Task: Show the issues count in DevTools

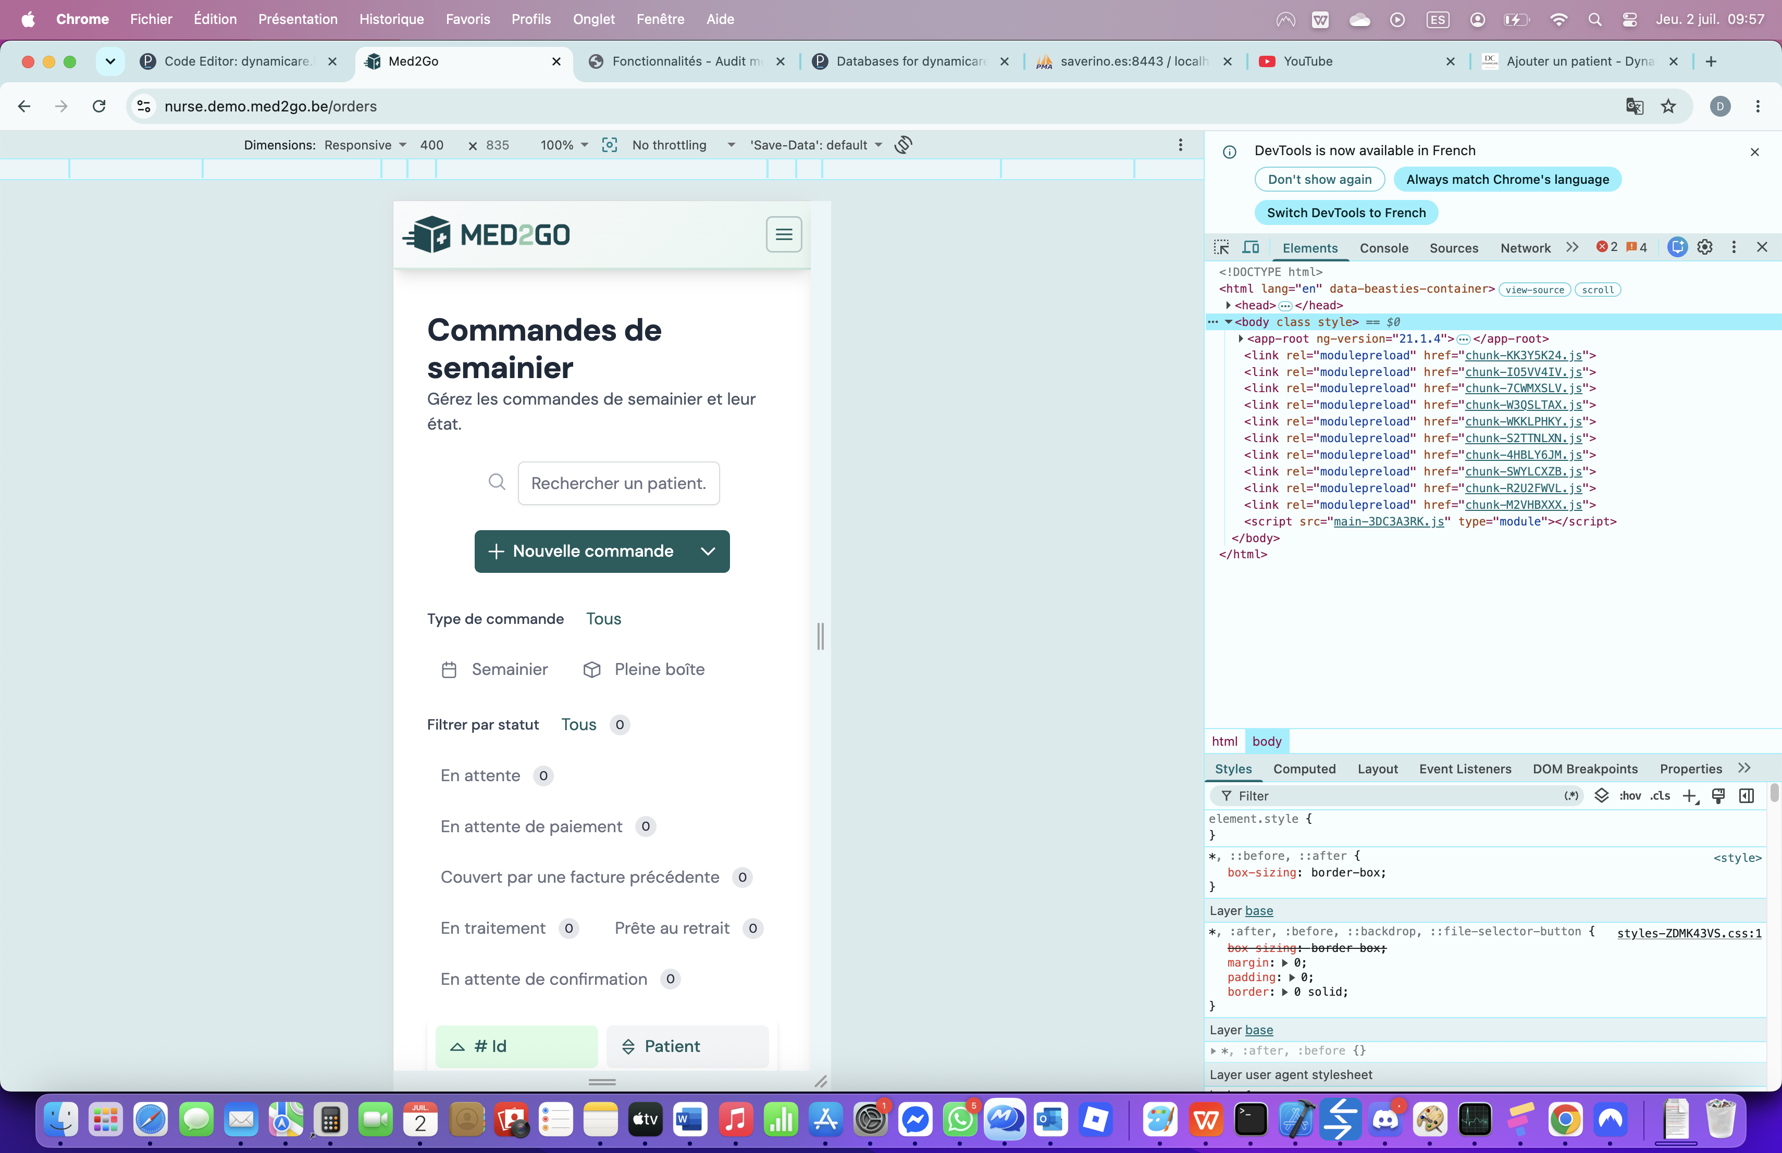Action: (x=1637, y=247)
